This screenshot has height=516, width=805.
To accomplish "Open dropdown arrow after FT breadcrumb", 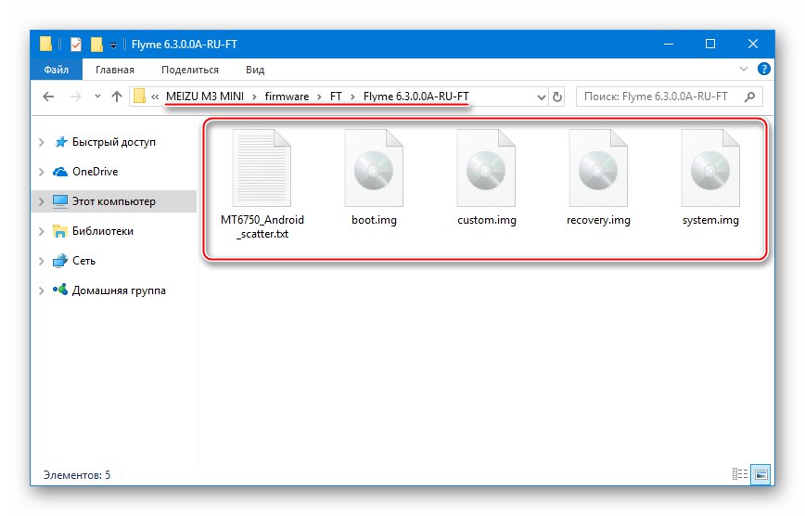I will click(352, 97).
